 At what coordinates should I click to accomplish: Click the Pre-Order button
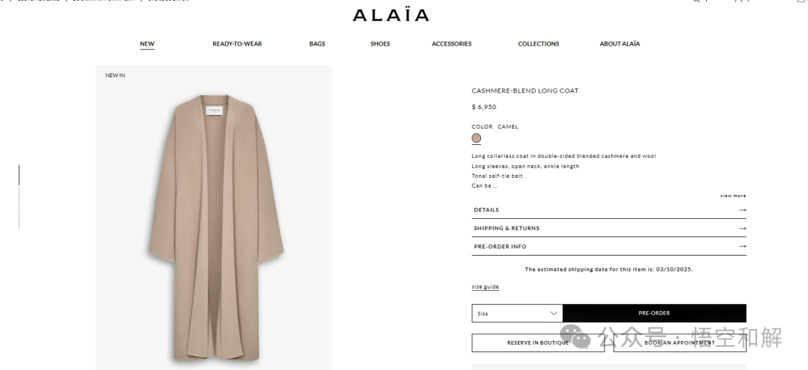[x=655, y=313]
